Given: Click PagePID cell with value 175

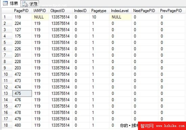Looking at the screenshot, I should (x=22, y=36).
